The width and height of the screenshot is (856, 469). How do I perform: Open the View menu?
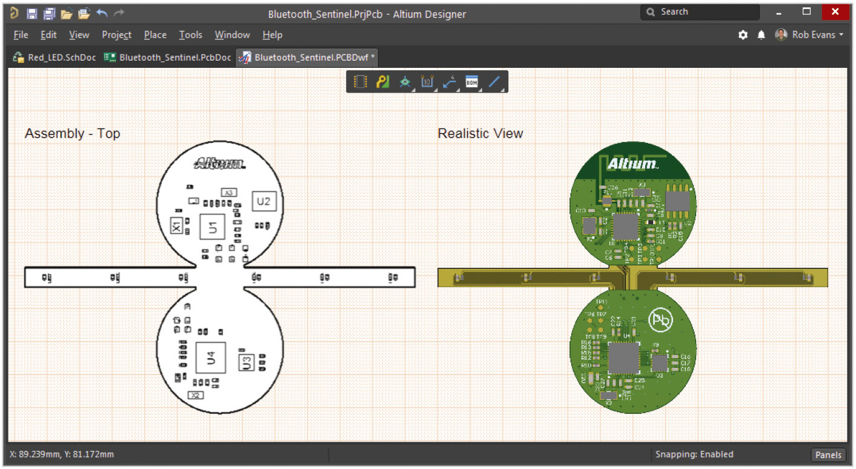click(x=79, y=35)
